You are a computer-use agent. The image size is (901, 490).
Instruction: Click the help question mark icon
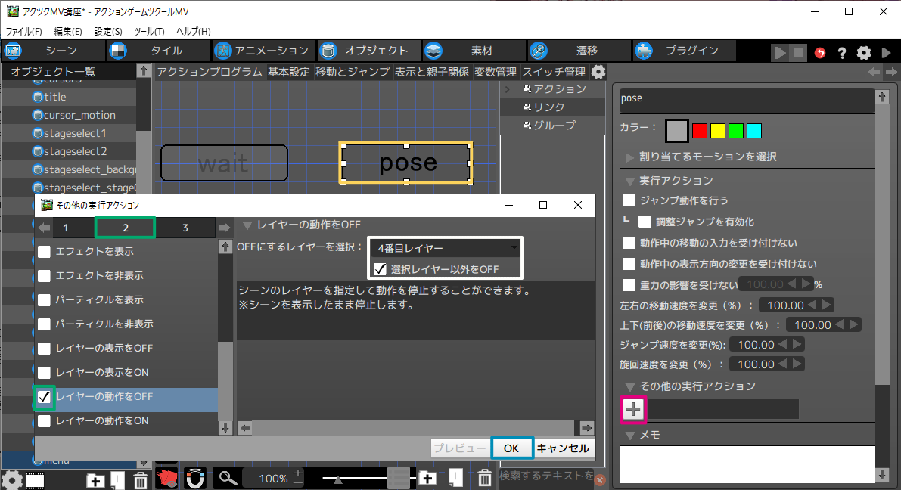click(x=841, y=53)
